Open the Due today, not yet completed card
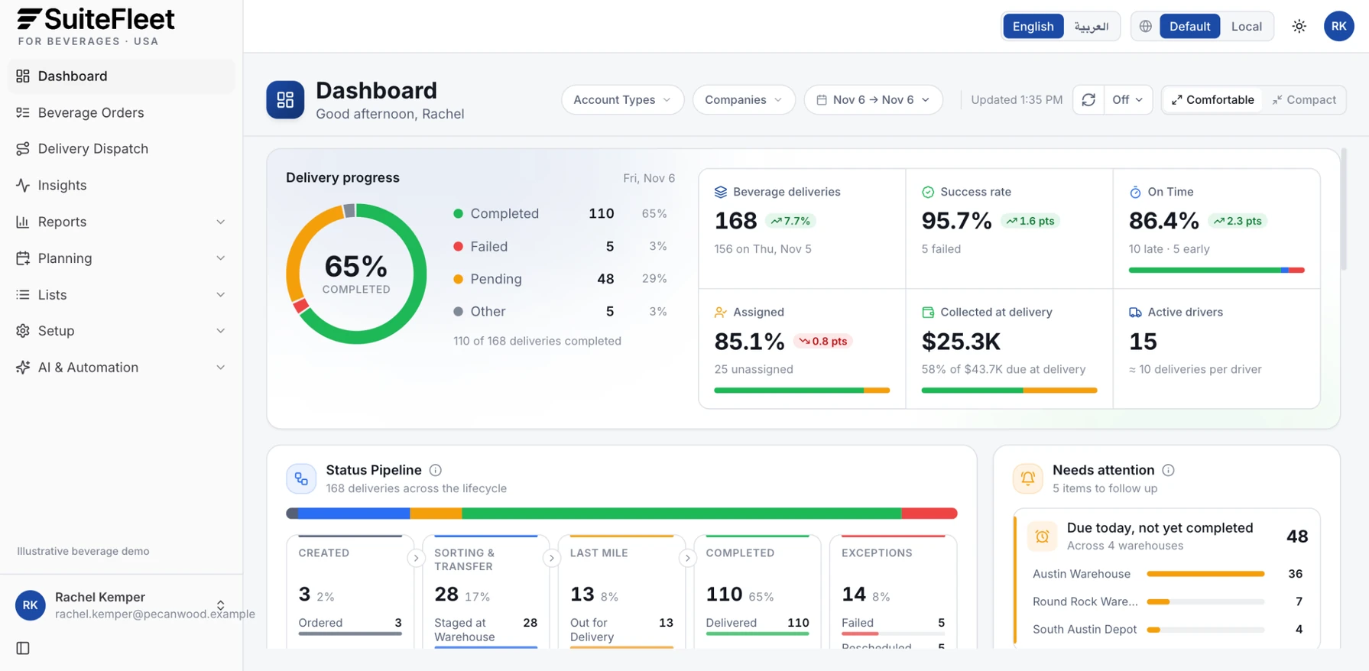This screenshot has height=671, width=1369. click(x=1167, y=536)
